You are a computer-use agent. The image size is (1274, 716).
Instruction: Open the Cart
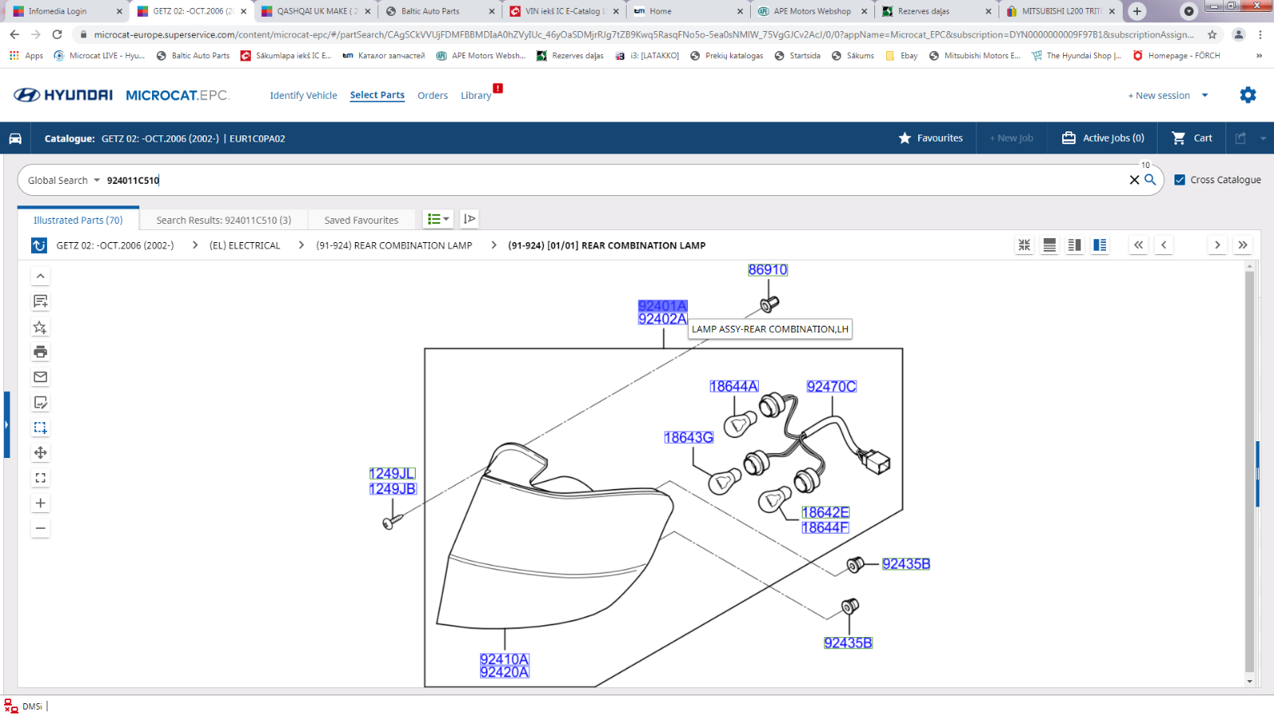[1192, 138]
